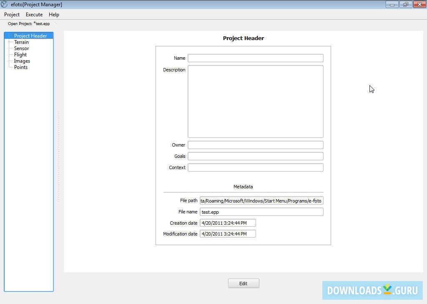Click the Edit button
427x304 pixels.
(244, 283)
